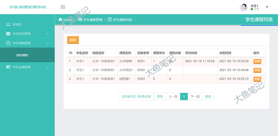The height and width of the screenshot is (136, 278).
Task: Go to 首页 first page
Action: point(160,97)
